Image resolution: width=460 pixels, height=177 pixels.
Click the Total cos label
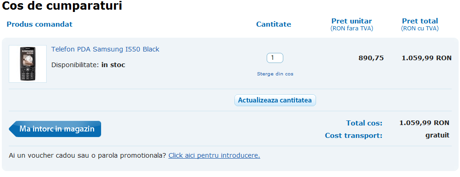tap(364, 123)
